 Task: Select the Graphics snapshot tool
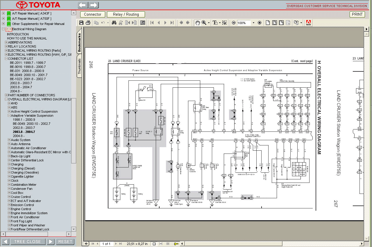click(224, 23)
